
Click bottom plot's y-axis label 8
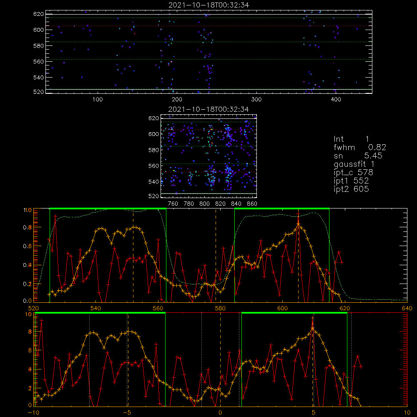(30, 332)
